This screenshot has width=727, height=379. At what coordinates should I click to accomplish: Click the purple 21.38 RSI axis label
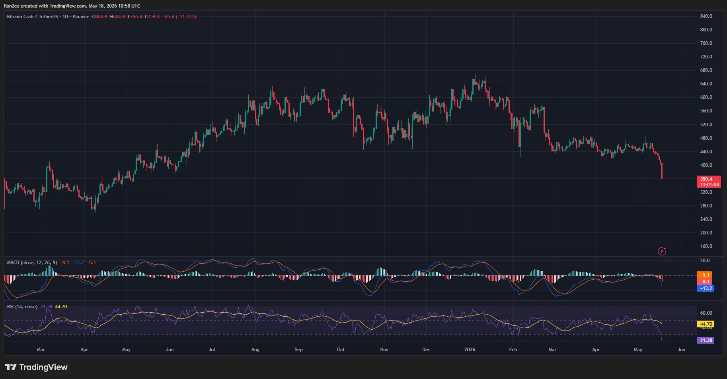[706, 340]
